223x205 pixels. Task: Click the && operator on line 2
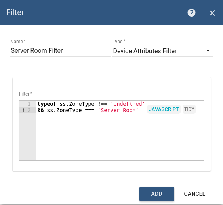point(41,110)
